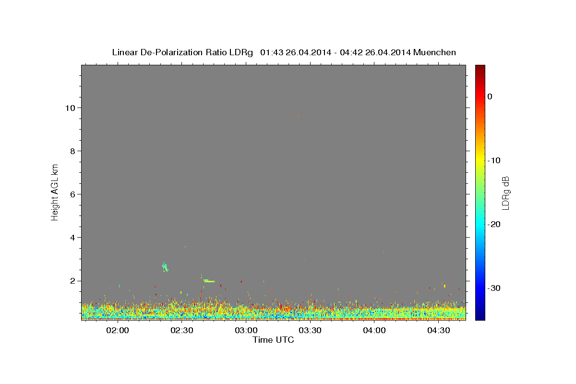Click the colorbar value -30 label

coord(494,288)
